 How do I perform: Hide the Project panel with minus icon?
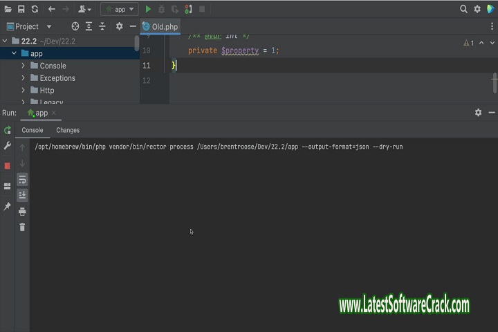[133, 26]
